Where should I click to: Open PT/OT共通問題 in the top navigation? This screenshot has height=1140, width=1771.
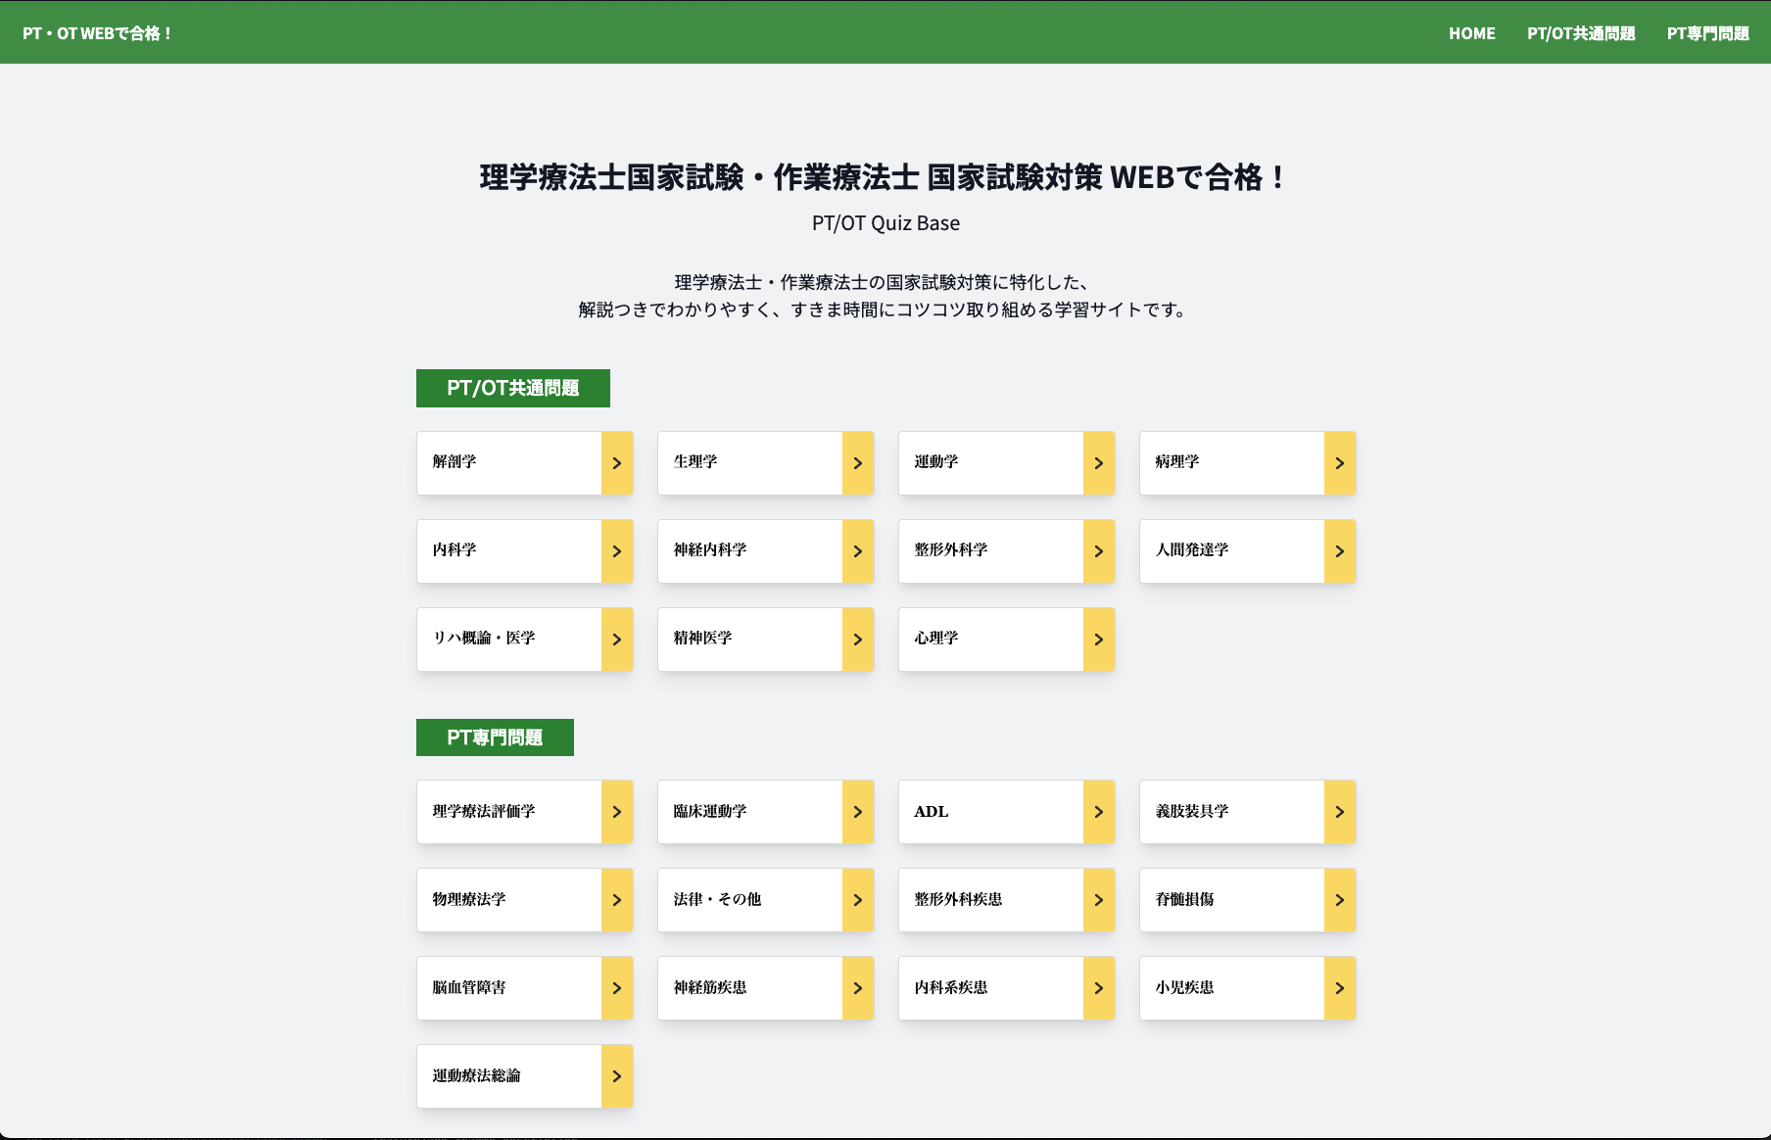click(1581, 33)
